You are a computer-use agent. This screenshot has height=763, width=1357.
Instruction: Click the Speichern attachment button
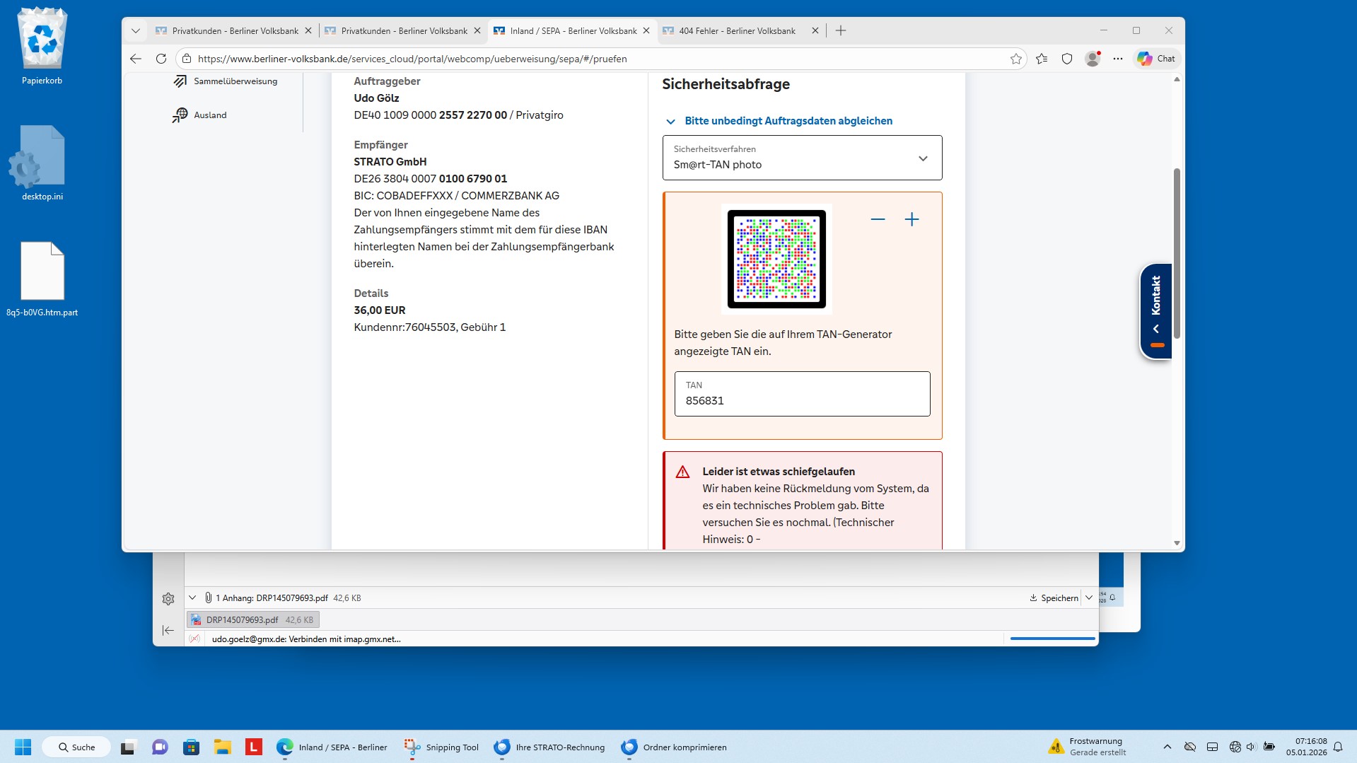pos(1054,598)
